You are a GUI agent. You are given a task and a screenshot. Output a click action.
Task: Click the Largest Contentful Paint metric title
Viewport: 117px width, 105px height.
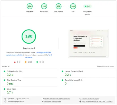(x=74, y=71)
